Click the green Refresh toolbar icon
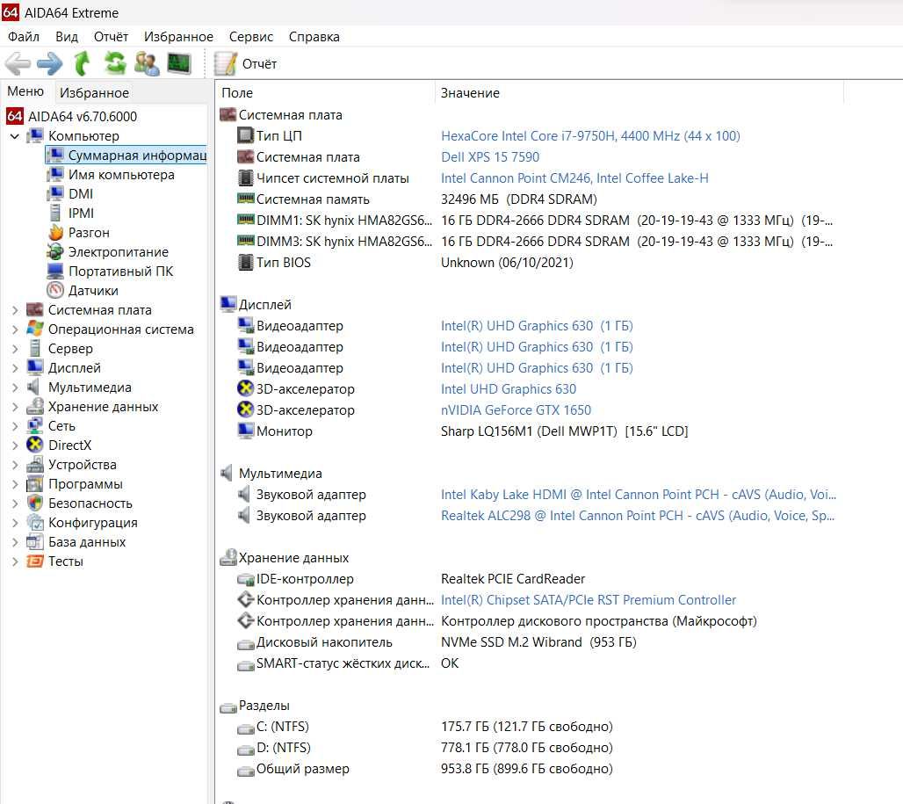 click(114, 63)
